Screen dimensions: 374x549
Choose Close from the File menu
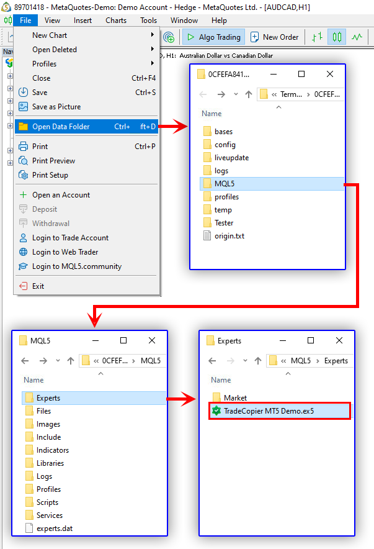[87, 78]
